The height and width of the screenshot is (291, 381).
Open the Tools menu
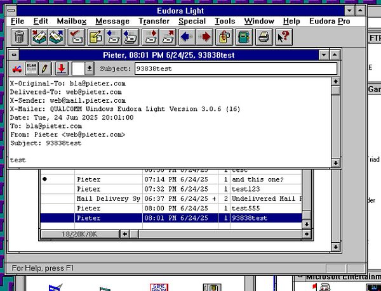coord(225,21)
